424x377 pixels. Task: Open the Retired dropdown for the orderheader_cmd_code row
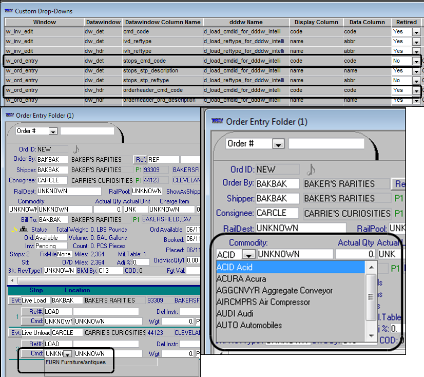coord(416,90)
